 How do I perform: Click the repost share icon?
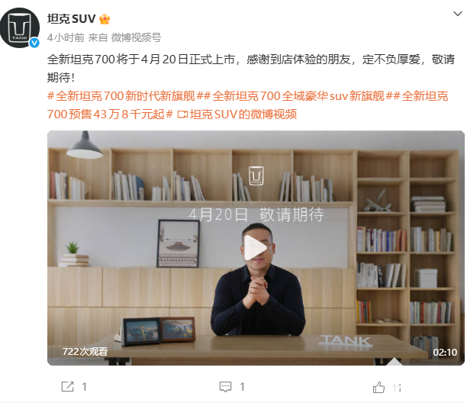pos(67,387)
